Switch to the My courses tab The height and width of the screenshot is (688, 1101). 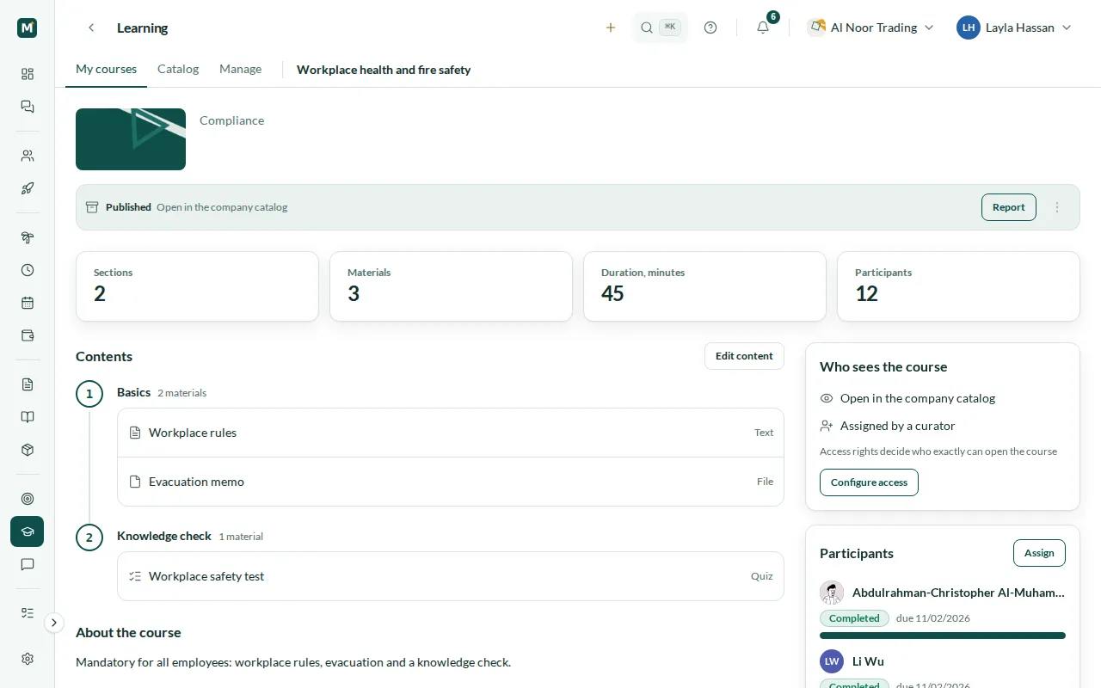click(x=106, y=69)
